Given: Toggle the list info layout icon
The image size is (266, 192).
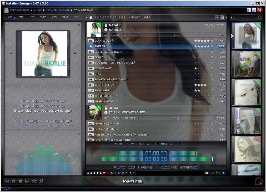Looking at the screenshot, I should [222, 17].
